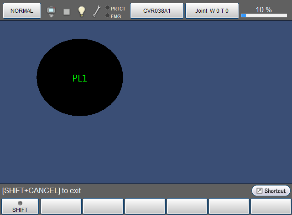The height and width of the screenshot is (215, 292).
Task: Click the PRTCT indicator light
Action: click(107, 8)
